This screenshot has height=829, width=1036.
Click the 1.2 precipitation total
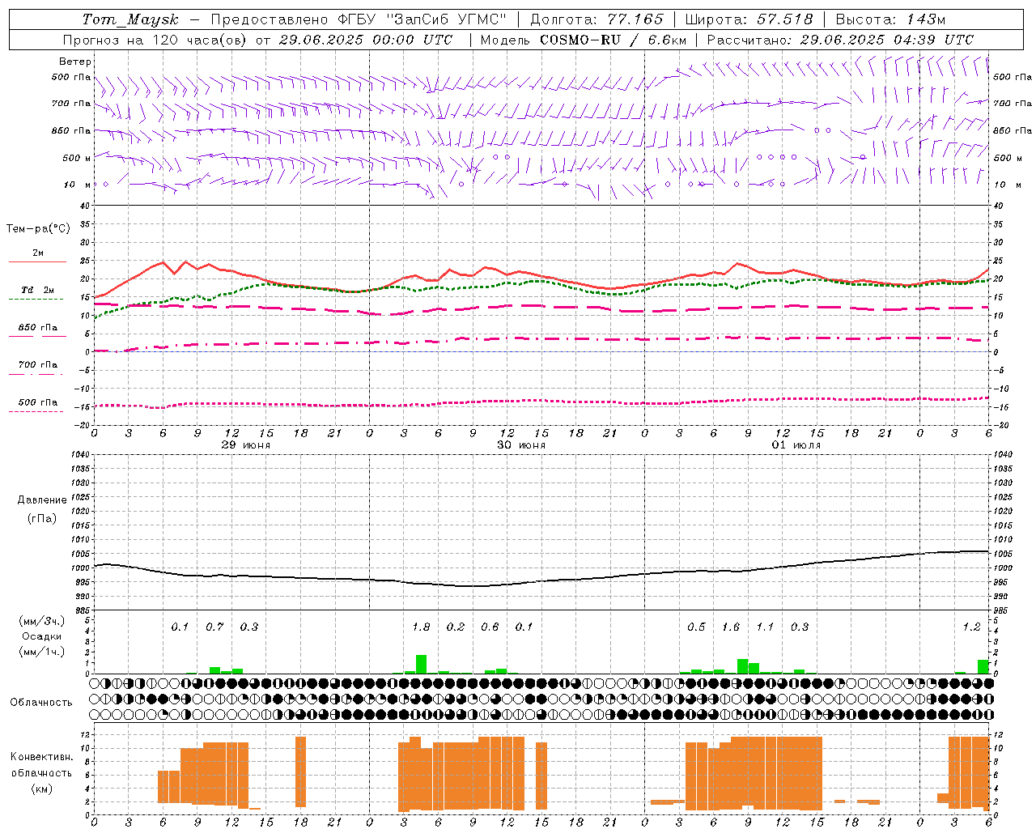click(x=971, y=627)
